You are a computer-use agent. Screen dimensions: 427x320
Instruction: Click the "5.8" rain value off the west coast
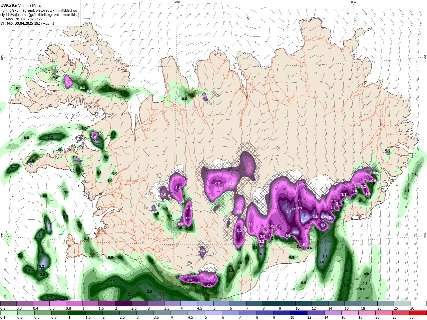pos(48,227)
